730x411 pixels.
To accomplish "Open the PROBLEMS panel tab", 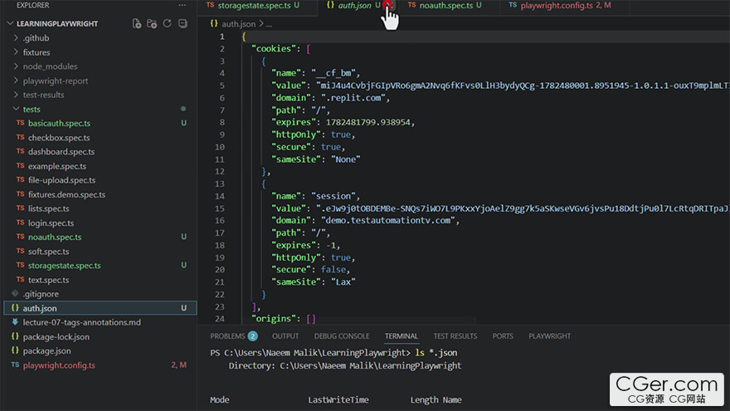I will [x=227, y=336].
